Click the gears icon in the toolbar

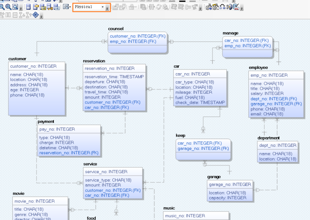coord(209,7)
